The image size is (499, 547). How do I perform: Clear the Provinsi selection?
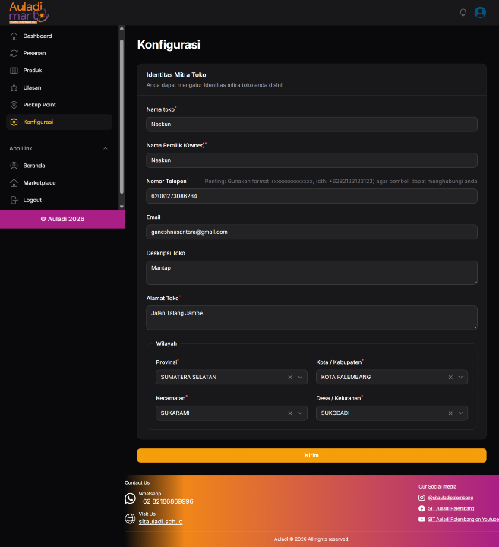tap(290, 377)
